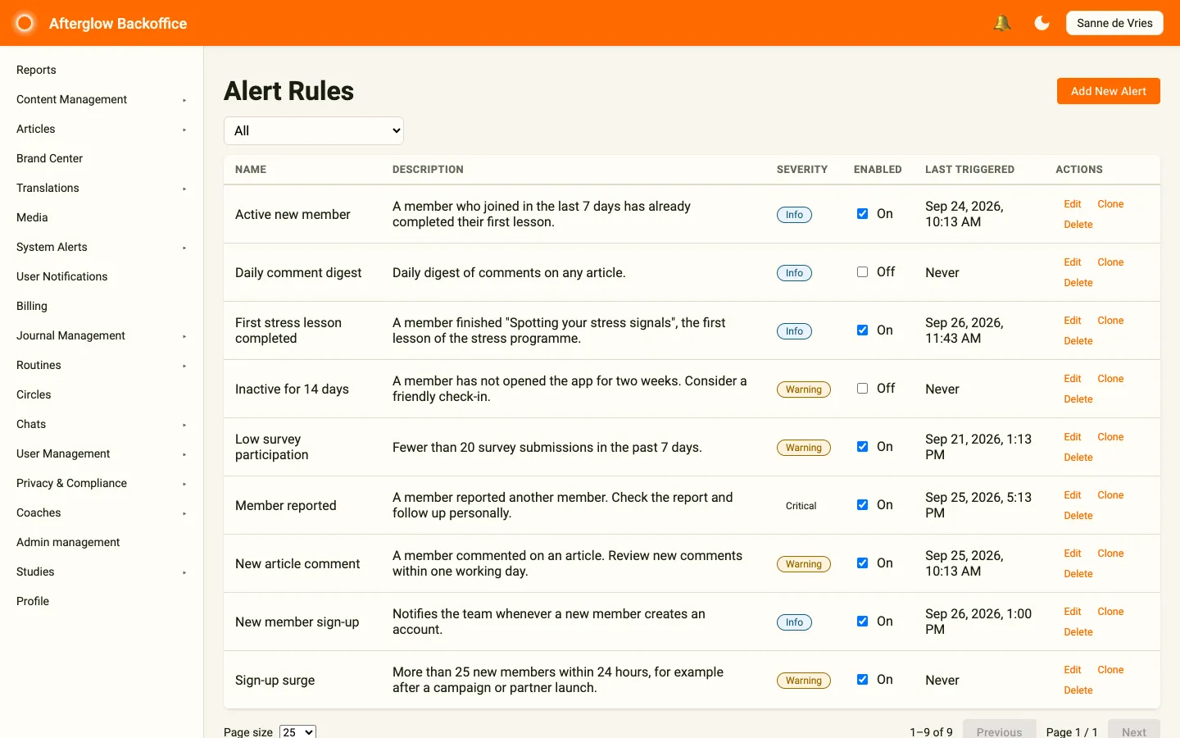Expand Journal Management submenu
This screenshot has height=738, width=1180.
[x=102, y=335]
